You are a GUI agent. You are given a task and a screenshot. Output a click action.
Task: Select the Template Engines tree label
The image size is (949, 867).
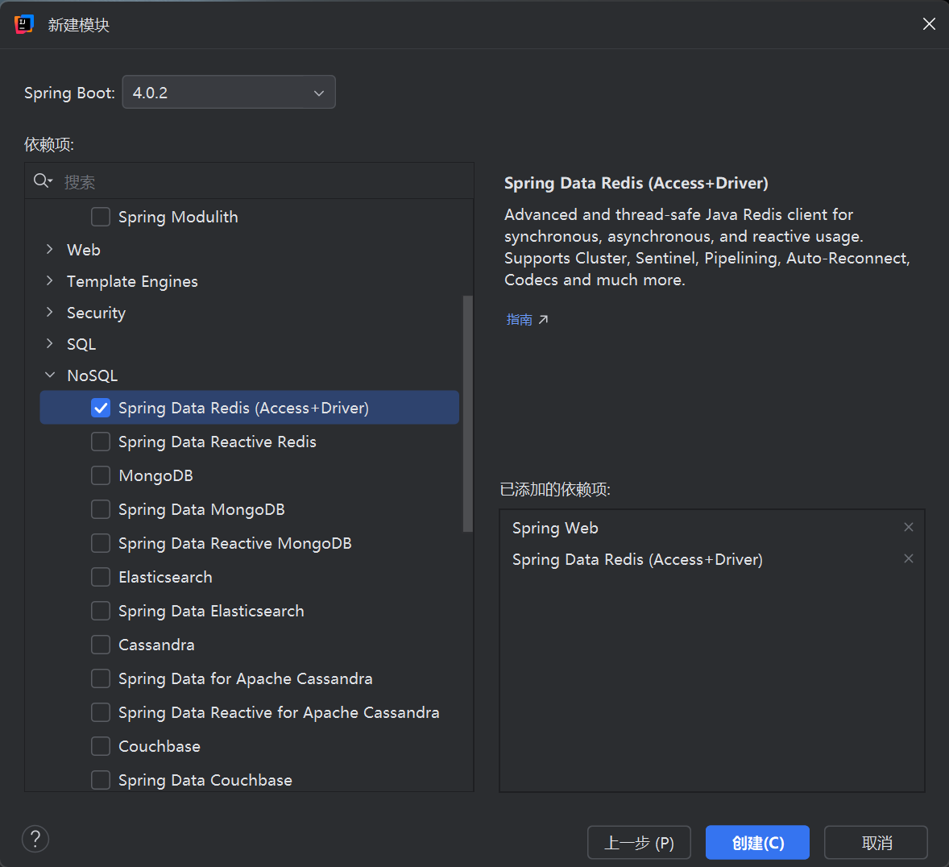coord(133,281)
